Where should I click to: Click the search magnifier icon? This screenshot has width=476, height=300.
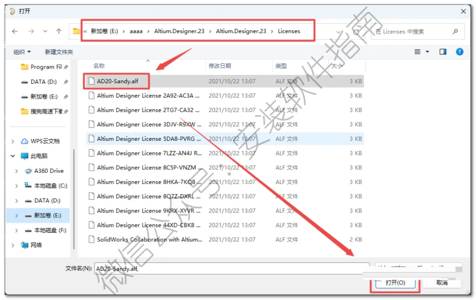coord(455,32)
